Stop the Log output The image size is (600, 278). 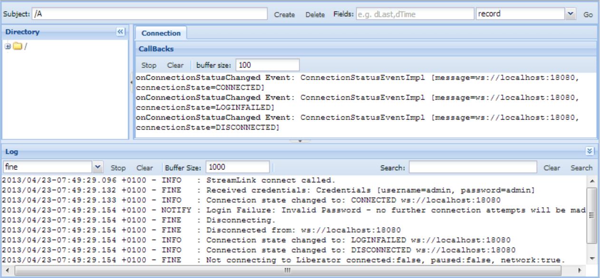click(x=118, y=168)
